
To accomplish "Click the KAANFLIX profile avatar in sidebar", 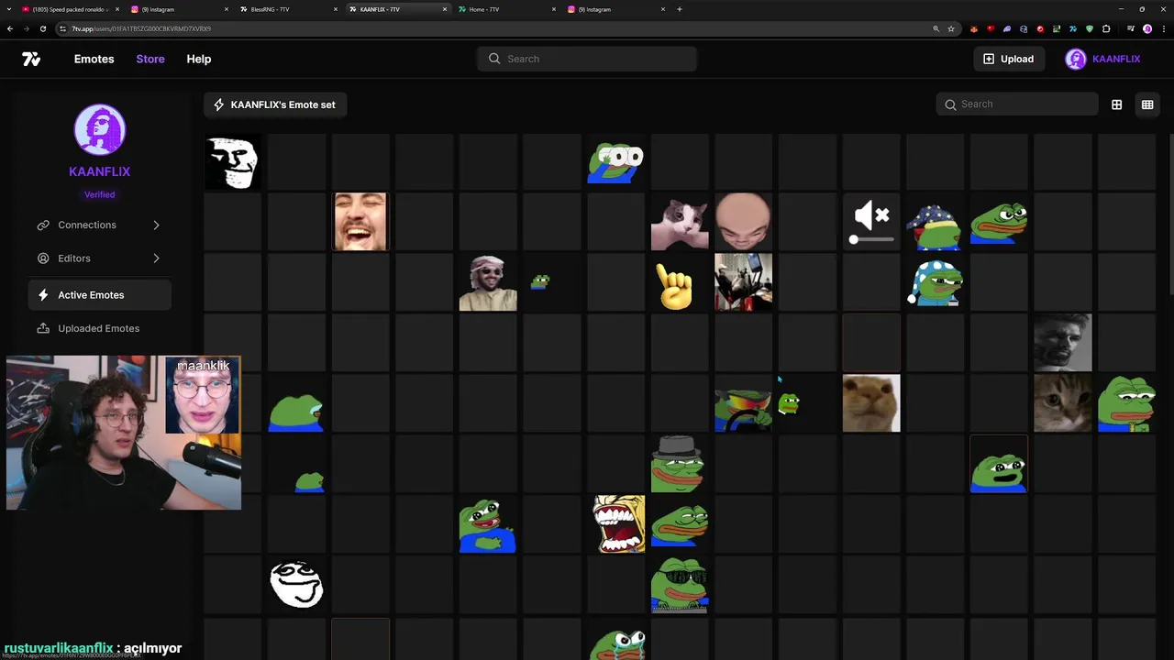I will (100, 129).
